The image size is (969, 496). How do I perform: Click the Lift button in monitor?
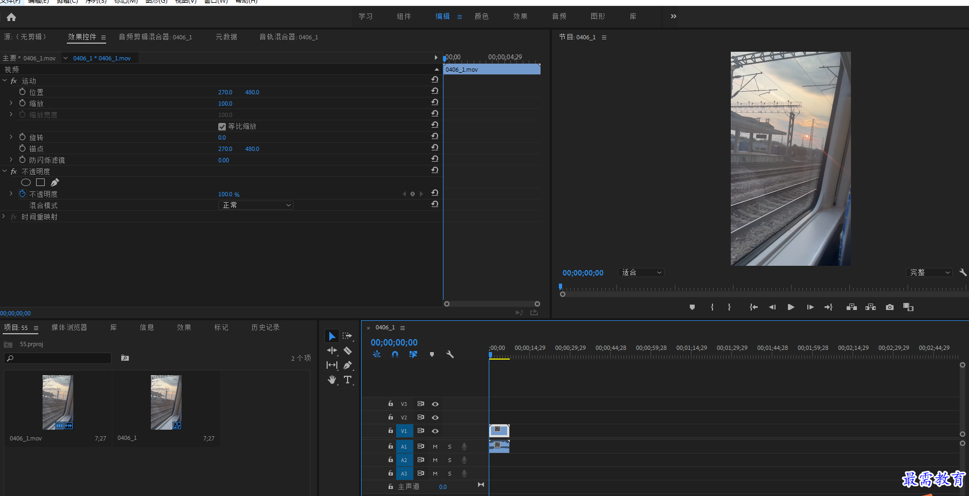852,307
